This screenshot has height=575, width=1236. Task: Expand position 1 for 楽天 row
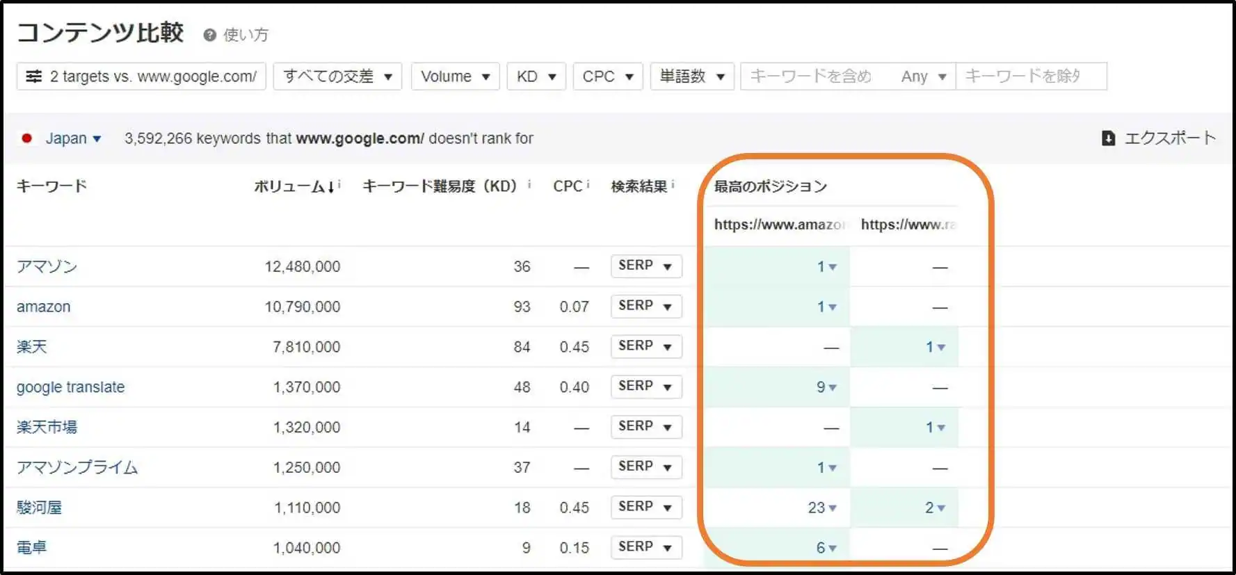tap(935, 347)
